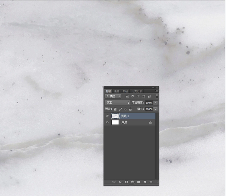Filter layers by pixel layers icon
Image resolution: width=226 pixels, height=196 pixels.
pyautogui.click(x=127, y=96)
